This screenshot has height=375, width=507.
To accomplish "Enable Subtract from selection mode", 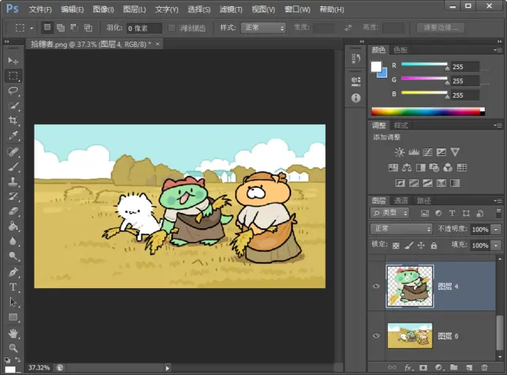I will click(x=75, y=28).
